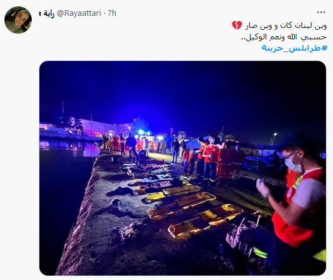Open the attached night rescue photo
The height and width of the screenshot is (280, 333).
point(182,168)
